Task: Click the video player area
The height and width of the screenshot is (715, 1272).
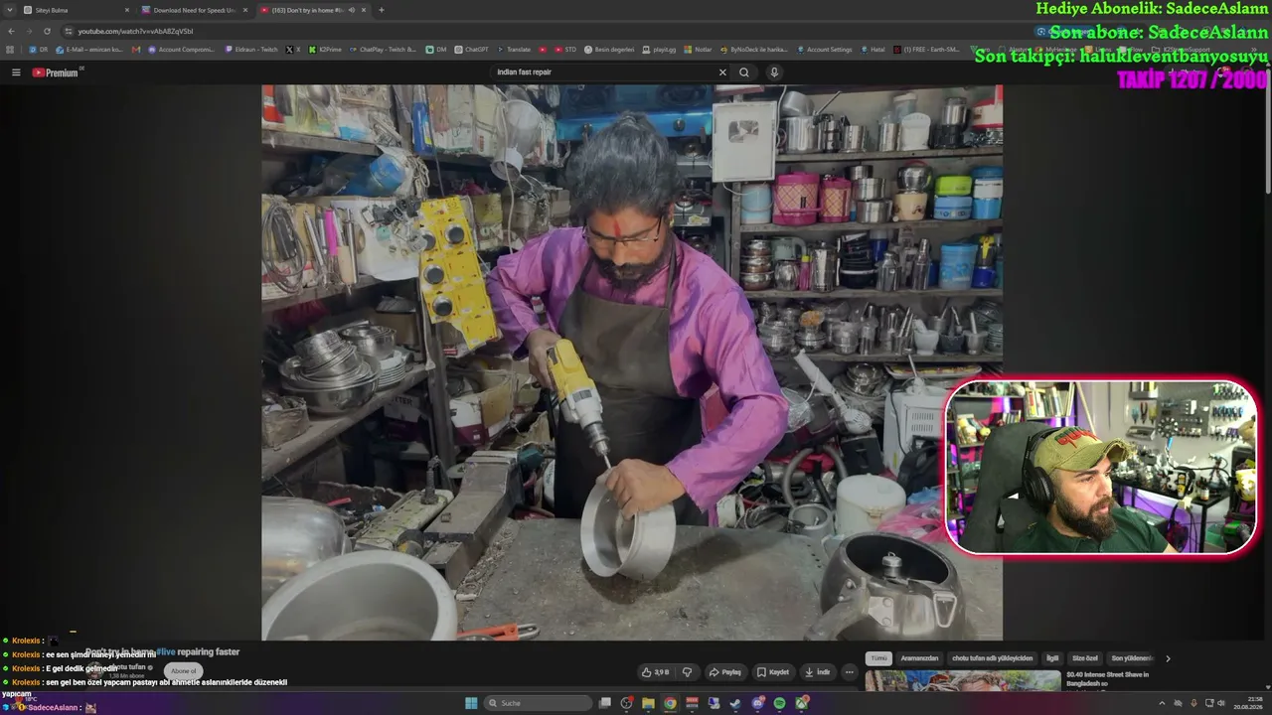Action: coord(632,362)
